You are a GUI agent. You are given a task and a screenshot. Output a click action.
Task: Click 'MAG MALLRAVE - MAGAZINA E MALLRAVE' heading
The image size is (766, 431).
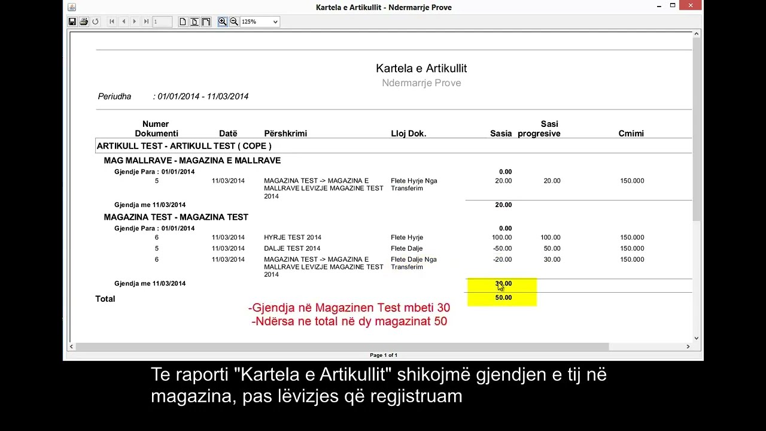tap(192, 160)
